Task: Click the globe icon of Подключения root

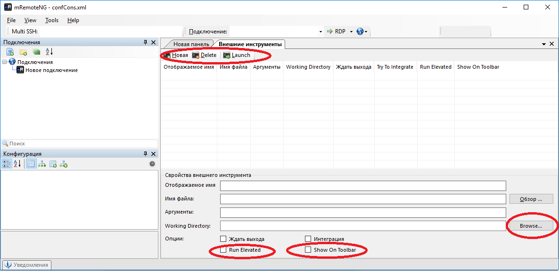Action: (x=12, y=62)
